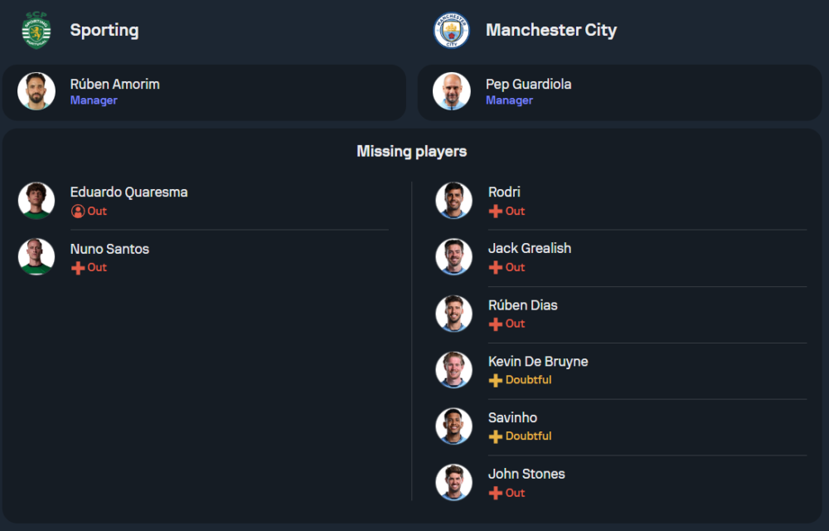
Task: Select Pep Guardiola manager name
Action: 528,84
